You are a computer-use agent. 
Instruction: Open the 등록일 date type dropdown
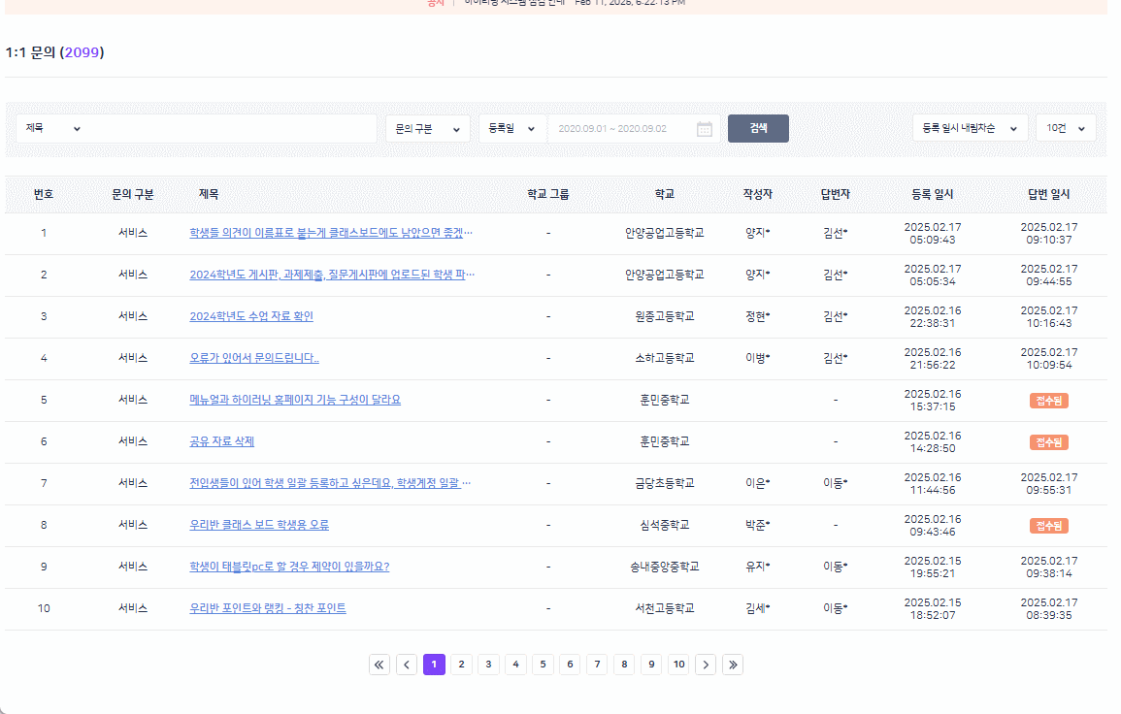512,129
